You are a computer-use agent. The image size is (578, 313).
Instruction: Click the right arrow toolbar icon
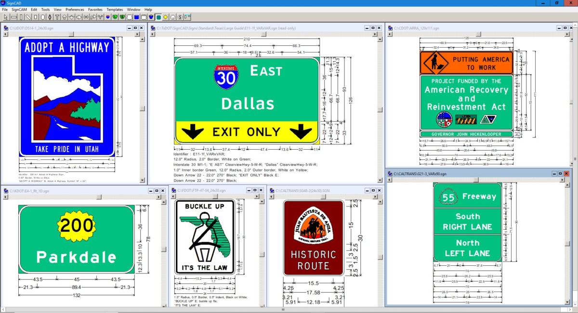pos(79,17)
